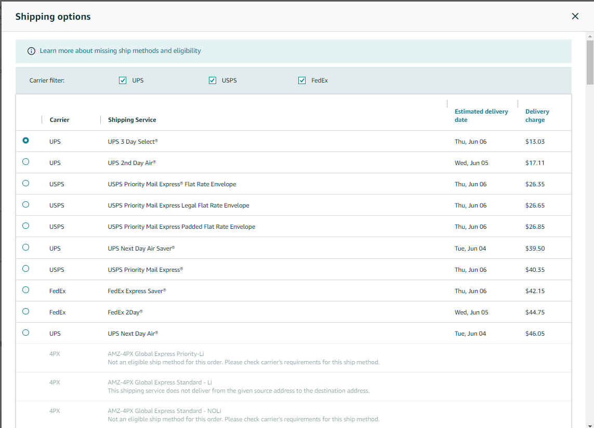The height and width of the screenshot is (428, 594).
Task: Select UPS Next Day Air Saver radio button
Action: (26, 247)
